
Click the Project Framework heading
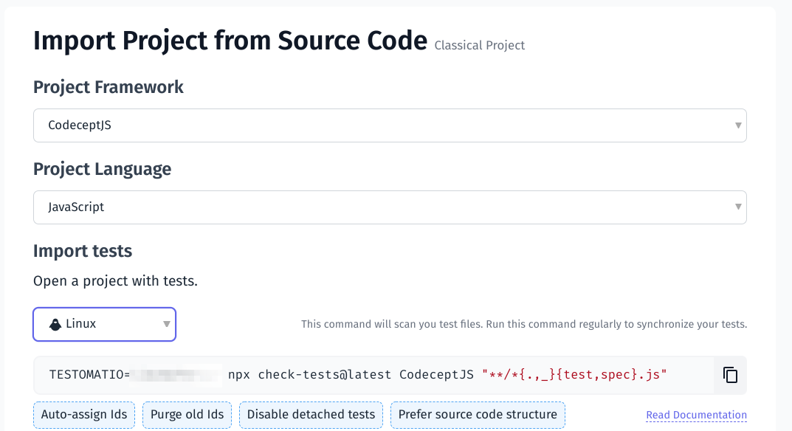(108, 87)
